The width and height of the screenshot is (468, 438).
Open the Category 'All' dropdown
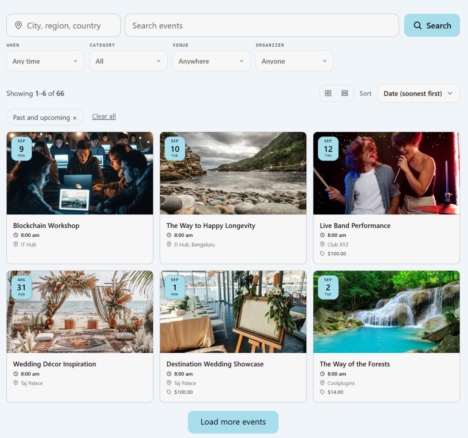(x=128, y=61)
